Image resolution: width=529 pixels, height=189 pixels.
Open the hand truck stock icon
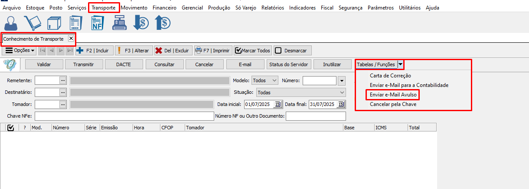(33, 22)
